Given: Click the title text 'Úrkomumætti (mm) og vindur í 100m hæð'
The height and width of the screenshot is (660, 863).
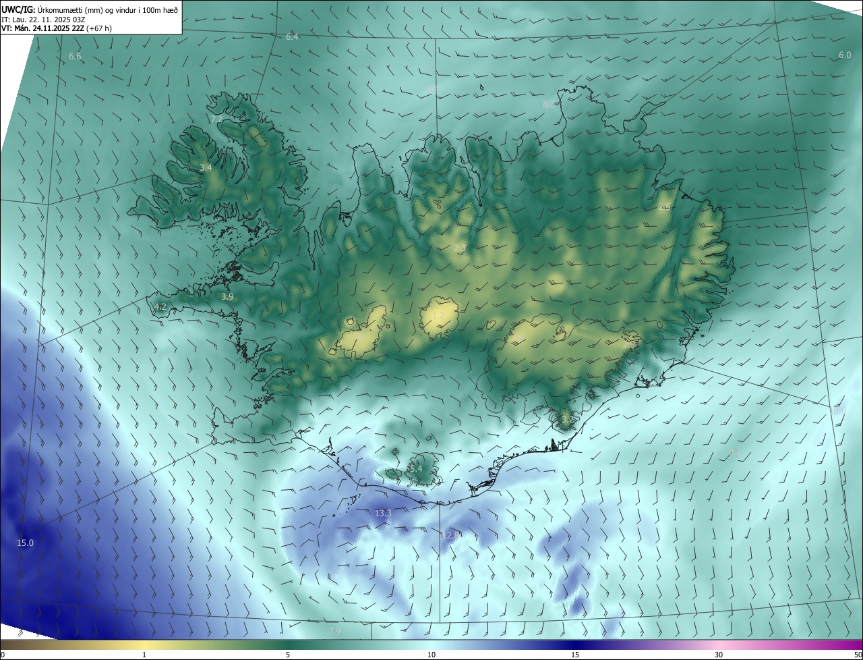Looking at the screenshot, I should 107,9.
